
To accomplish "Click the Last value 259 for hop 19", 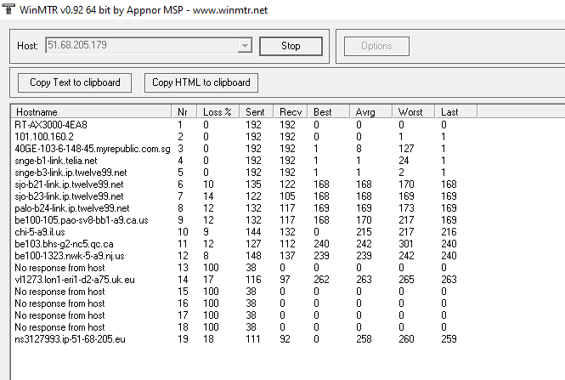I will [449, 339].
